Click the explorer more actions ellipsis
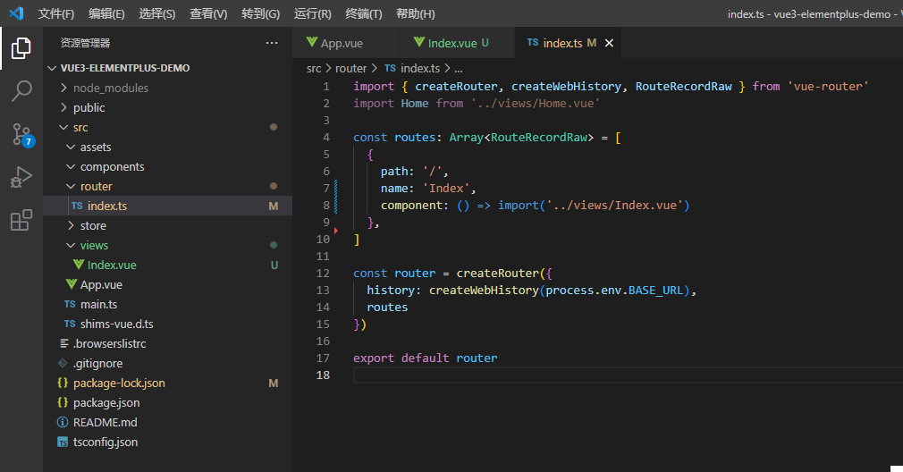This screenshot has height=472, width=903. [x=272, y=43]
